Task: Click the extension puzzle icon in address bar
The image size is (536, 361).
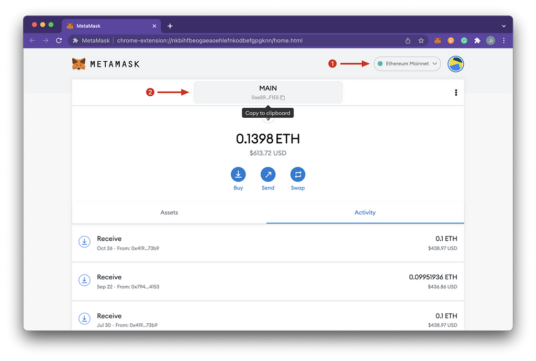Action: click(75, 41)
